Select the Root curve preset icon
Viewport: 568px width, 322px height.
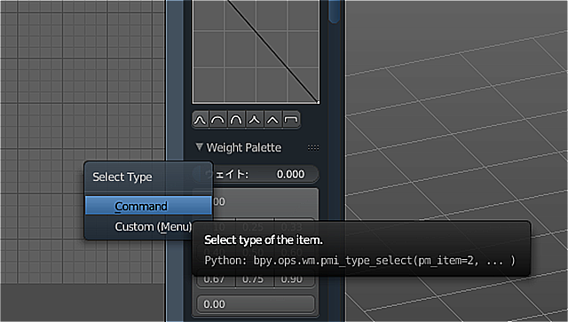tap(236, 120)
